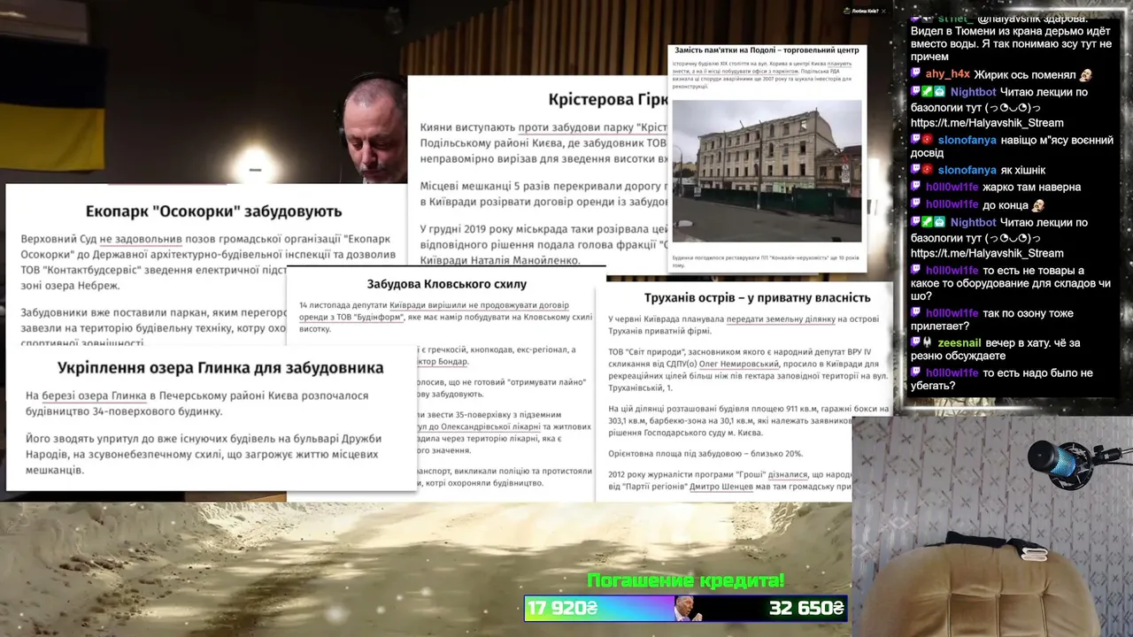
Task: Follow the 'не задовольнив' link in the Осокорки article
Action: 141,239
